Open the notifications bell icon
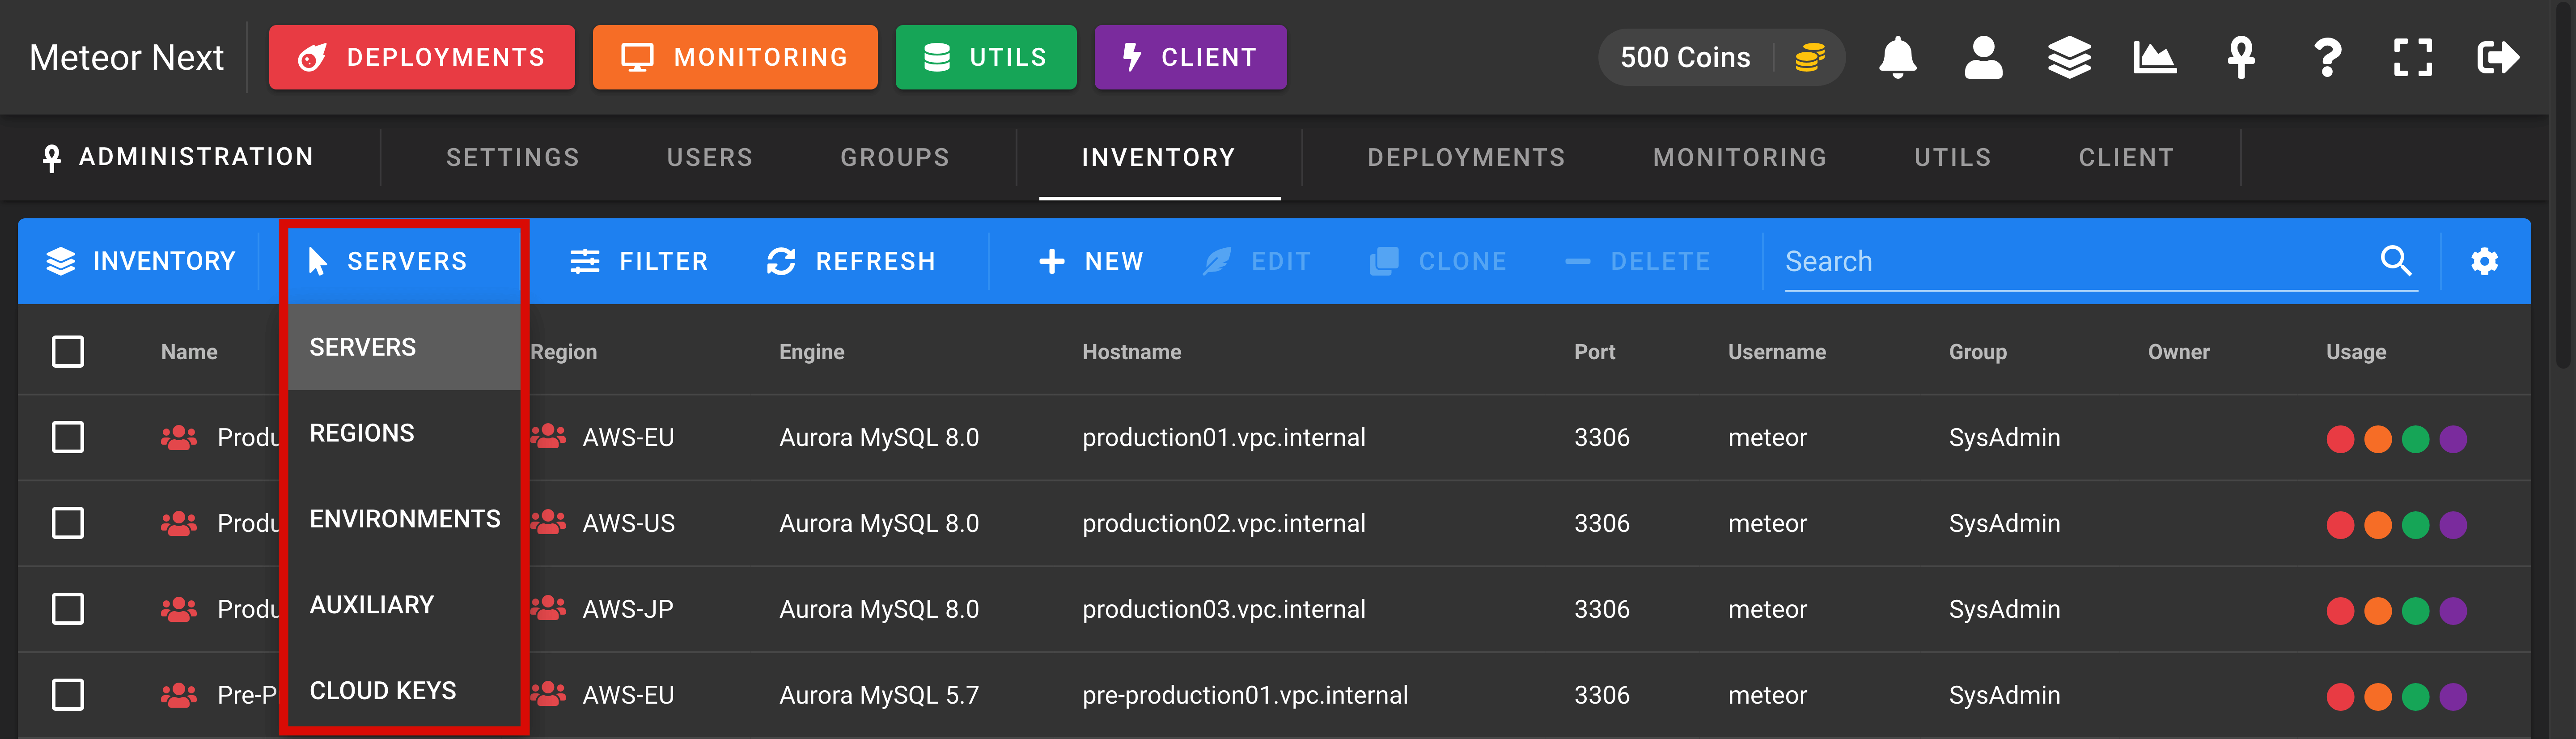Screen dimensions: 2576x739 pos(1897,57)
